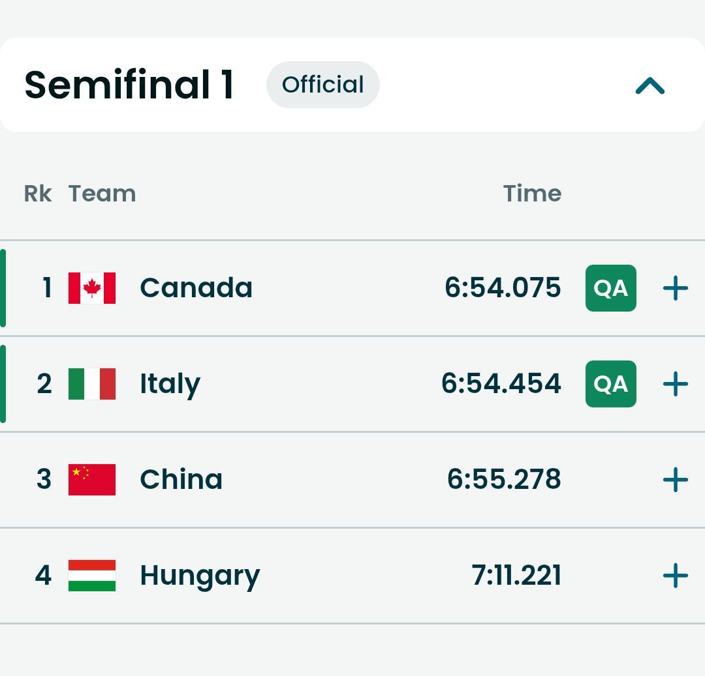Click the Rk column header
Image resolution: width=705 pixels, height=676 pixels.
click(x=38, y=194)
